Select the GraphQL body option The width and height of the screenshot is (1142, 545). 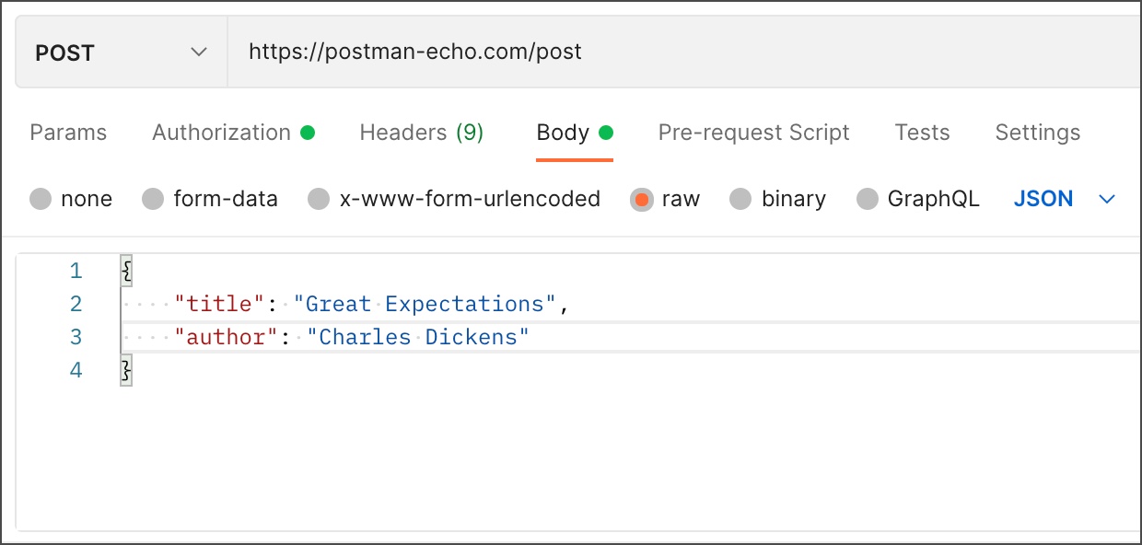(868, 199)
